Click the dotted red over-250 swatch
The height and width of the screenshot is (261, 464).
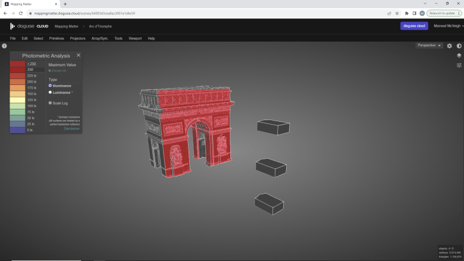click(17, 64)
